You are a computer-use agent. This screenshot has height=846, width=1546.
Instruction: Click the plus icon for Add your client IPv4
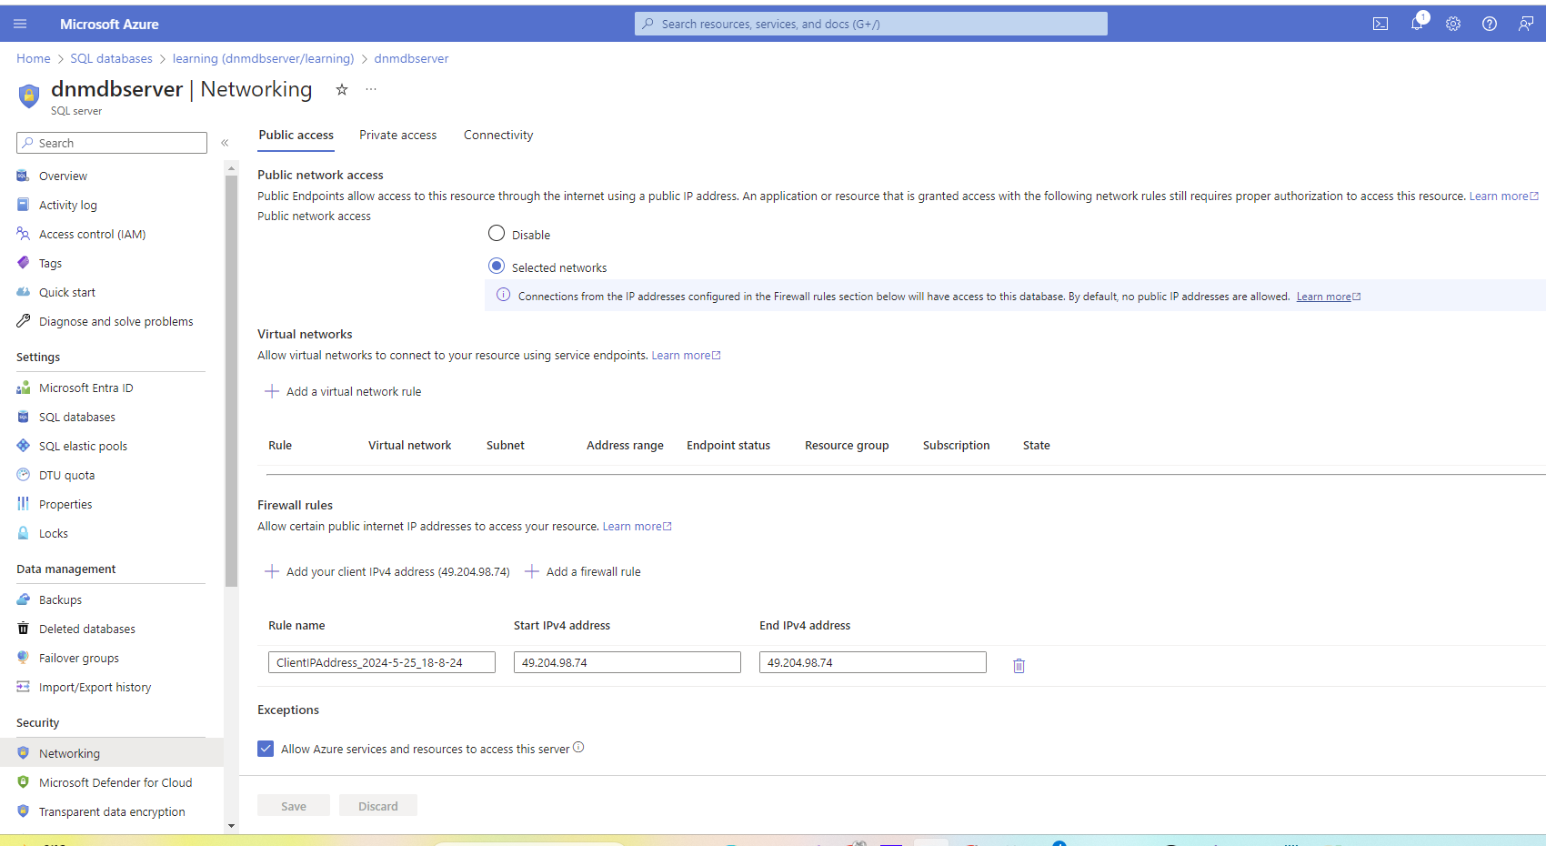pos(271,571)
